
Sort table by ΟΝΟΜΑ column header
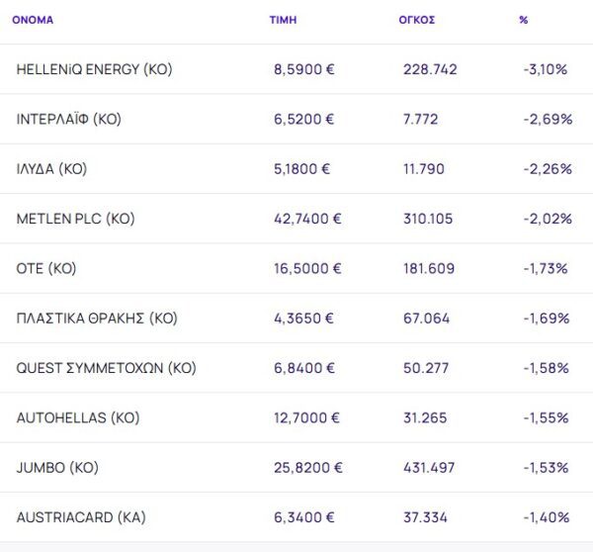pos(33,20)
